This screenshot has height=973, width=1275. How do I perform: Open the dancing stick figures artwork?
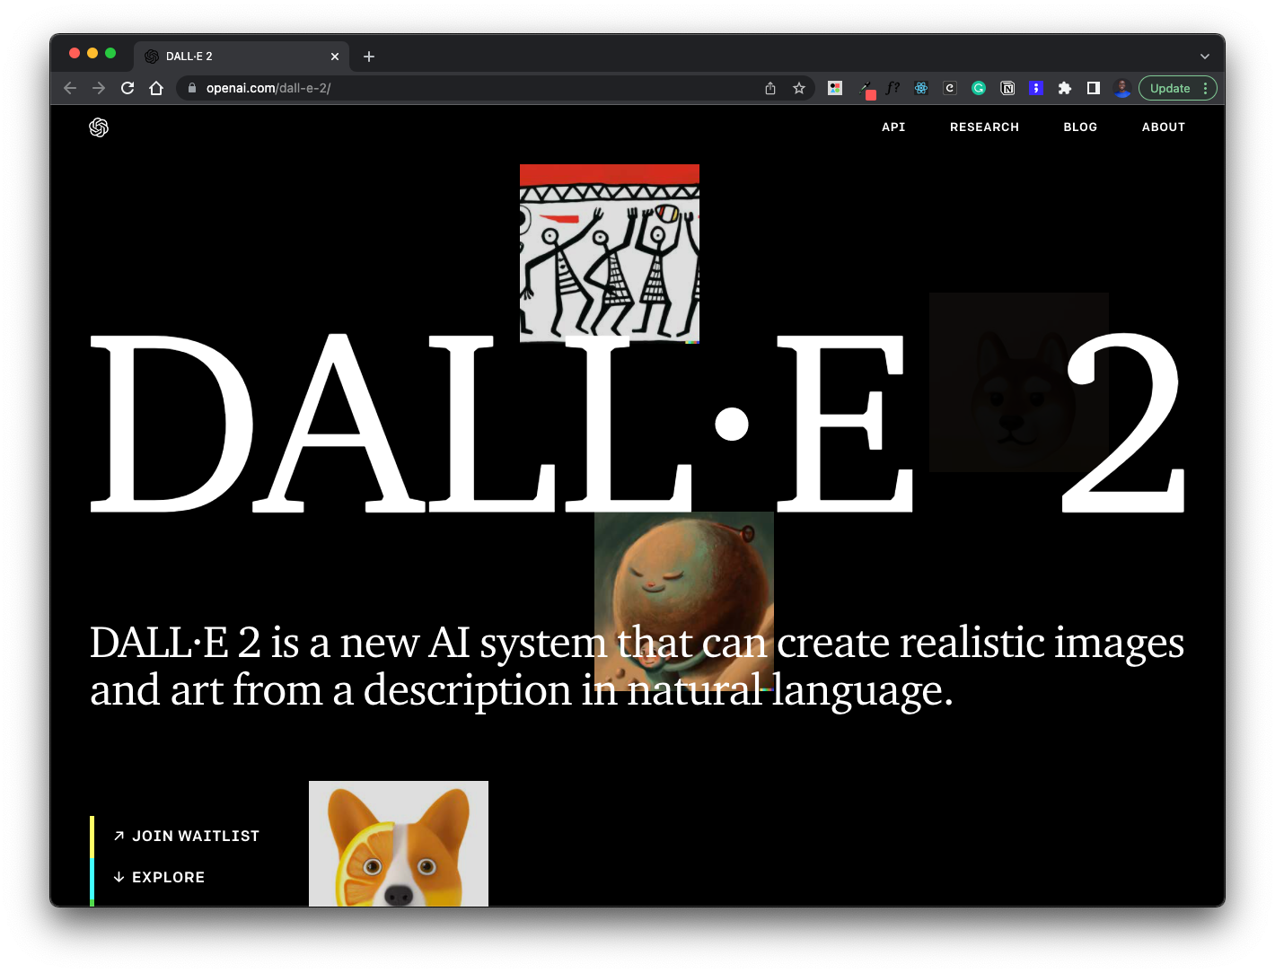coord(610,254)
